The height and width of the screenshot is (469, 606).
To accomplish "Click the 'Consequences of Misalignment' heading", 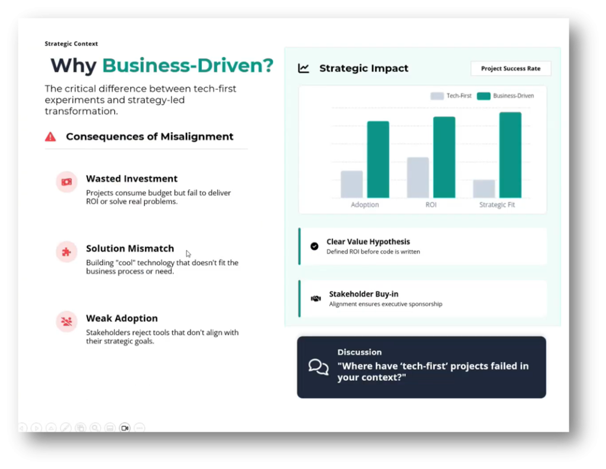I will (150, 136).
